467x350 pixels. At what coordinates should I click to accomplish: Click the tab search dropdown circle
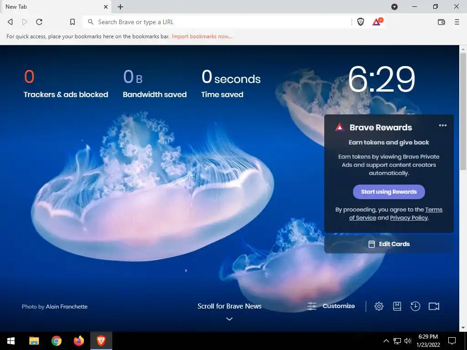(394, 6)
